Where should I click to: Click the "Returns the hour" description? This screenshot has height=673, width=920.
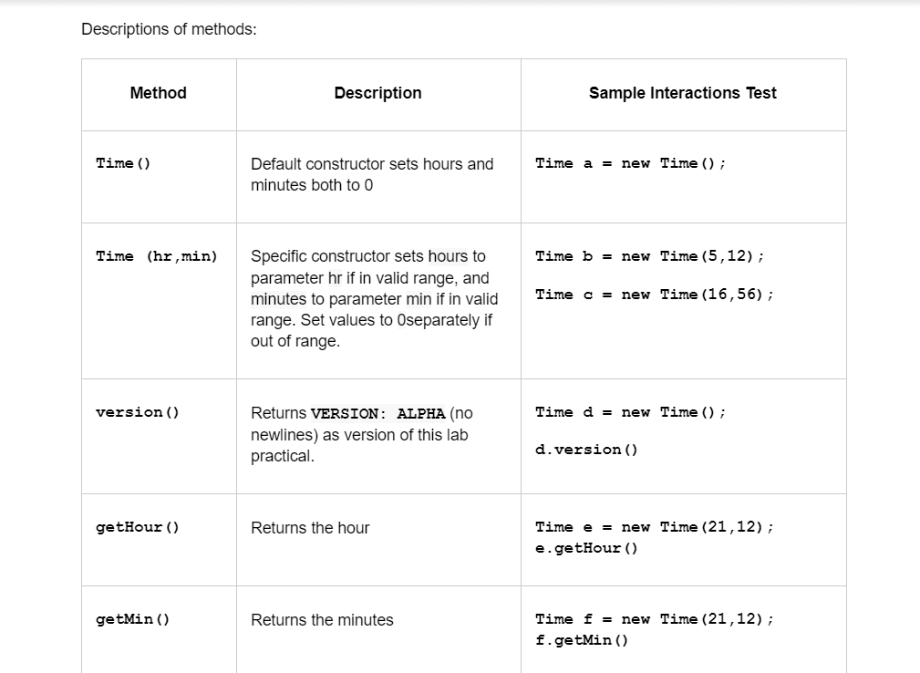pos(310,528)
